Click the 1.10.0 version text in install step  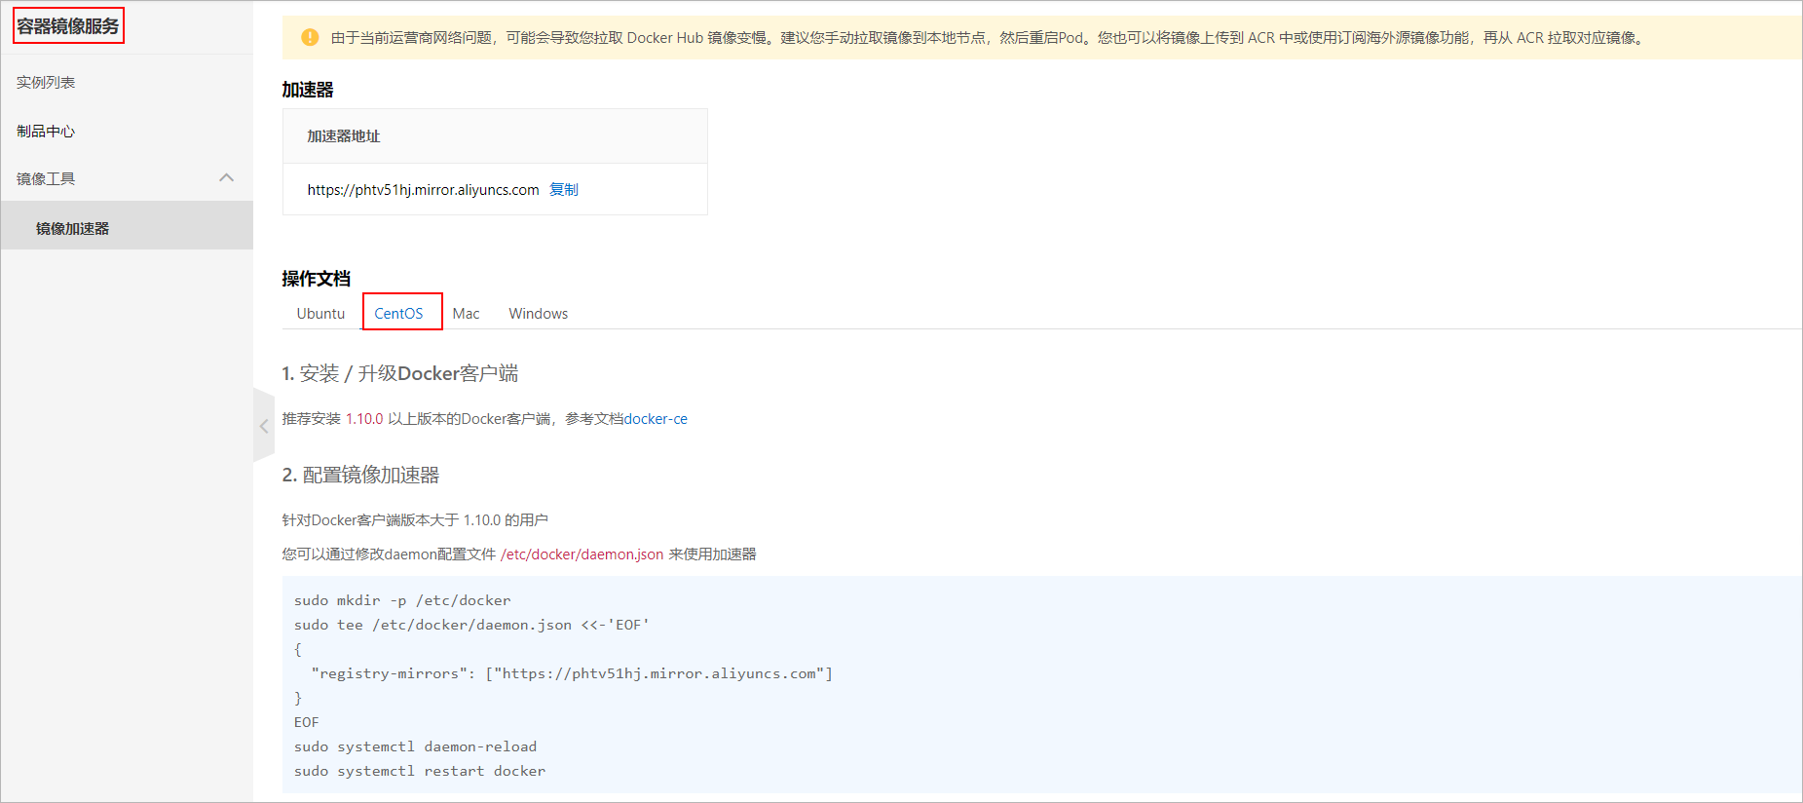tap(364, 419)
